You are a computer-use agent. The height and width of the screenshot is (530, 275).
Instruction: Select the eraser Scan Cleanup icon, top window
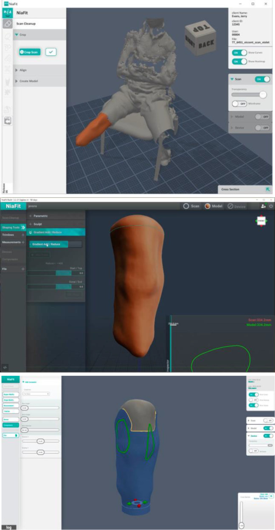tap(8, 24)
